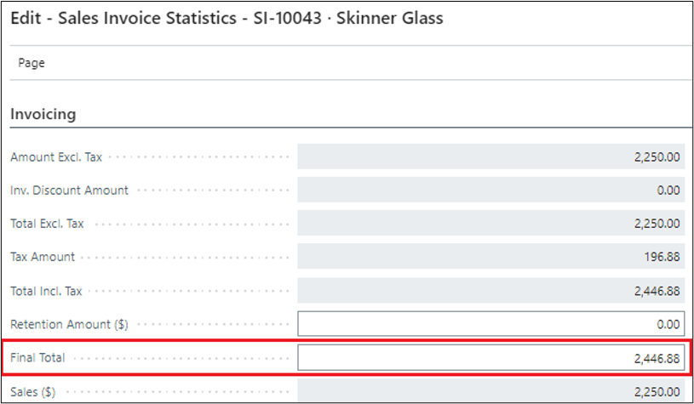Collapse the Invoicing section header
The image size is (694, 404).
[x=43, y=114]
